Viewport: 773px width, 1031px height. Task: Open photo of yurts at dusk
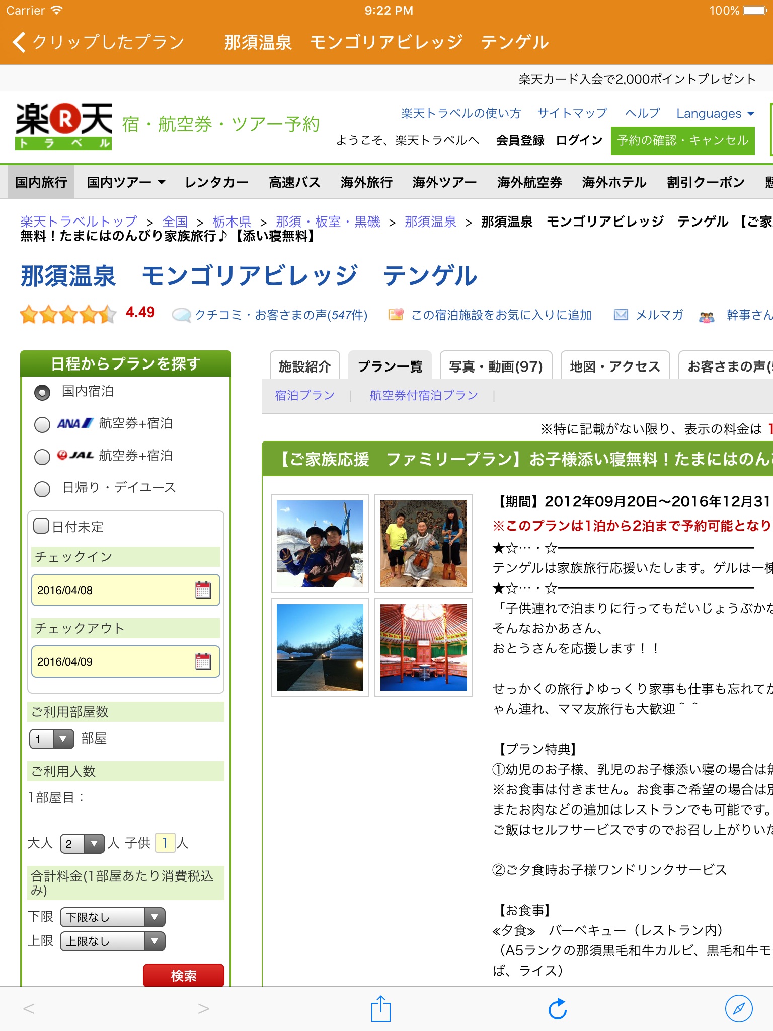pos(320,647)
